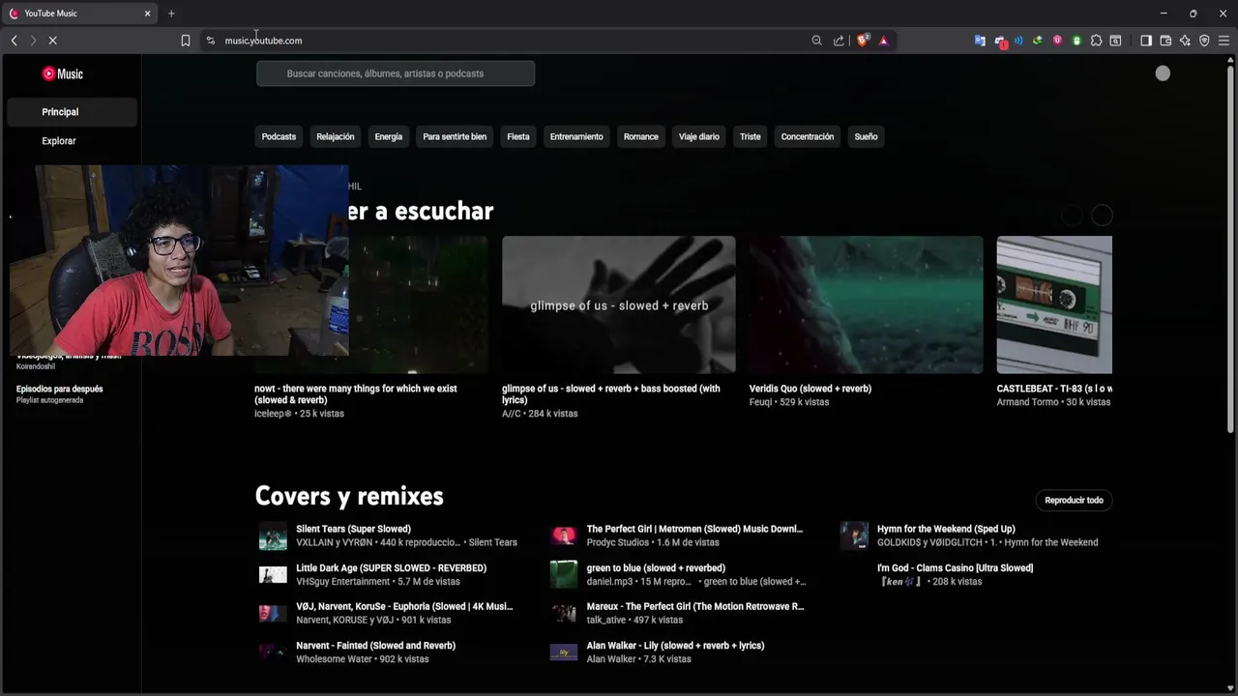Open the account avatar circle
The image size is (1238, 696).
pos(1163,73)
